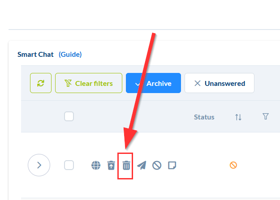Click the Smart Chat section heading
Viewport: 280px width, 200px height.
35,55
